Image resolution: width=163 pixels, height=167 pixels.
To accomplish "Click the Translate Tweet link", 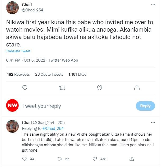I will click(x=18, y=51).
